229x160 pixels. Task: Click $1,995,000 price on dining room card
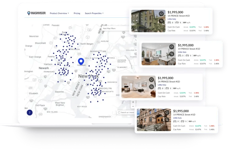click(x=185, y=45)
